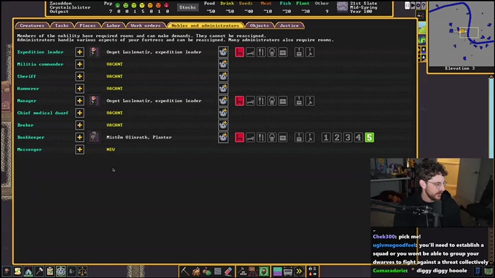495x278 pixels.
Task: Click item demand icon in Manager row
Action: (x=299, y=101)
